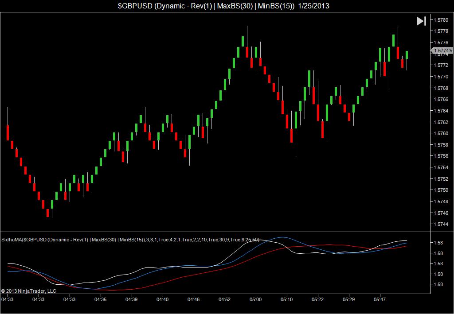Click the 1.5780 price axis label
This screenshot has width=454, height=314.
442,20
